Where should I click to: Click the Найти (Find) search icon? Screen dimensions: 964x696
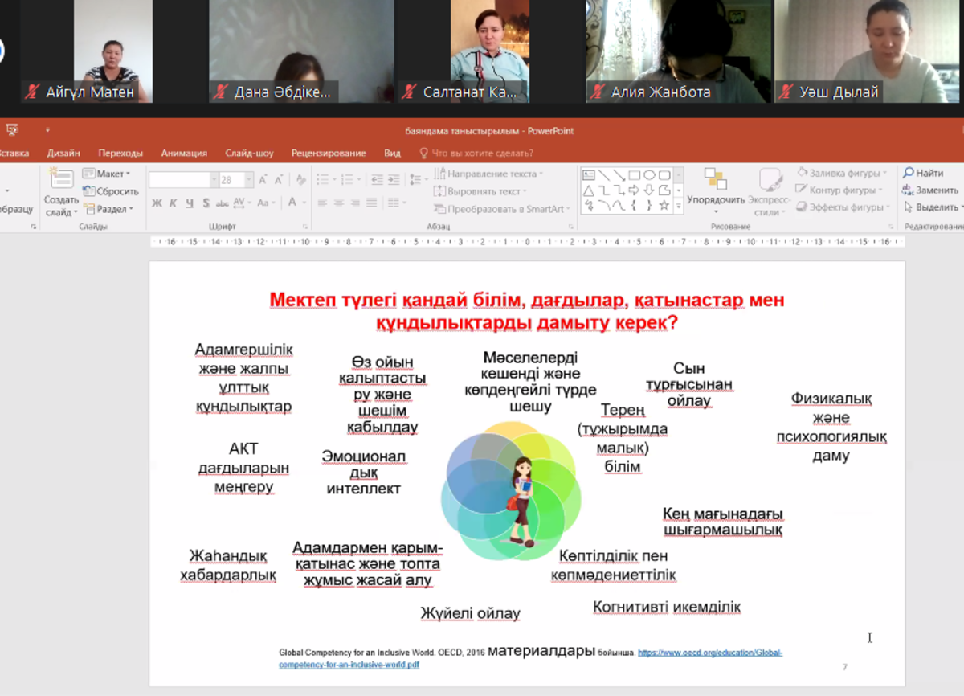tap(909, 173)
